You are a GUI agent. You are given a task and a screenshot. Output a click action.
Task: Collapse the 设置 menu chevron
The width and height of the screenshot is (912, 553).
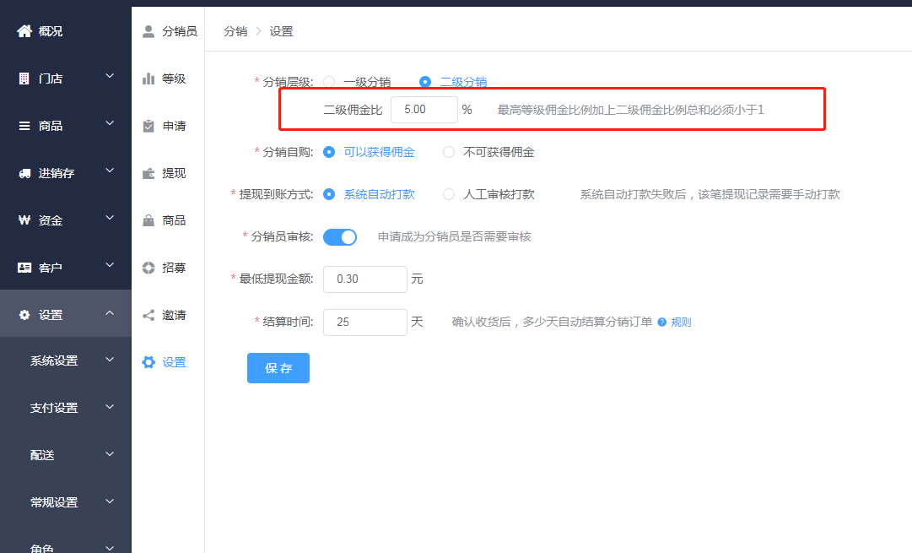coord(110,313)
